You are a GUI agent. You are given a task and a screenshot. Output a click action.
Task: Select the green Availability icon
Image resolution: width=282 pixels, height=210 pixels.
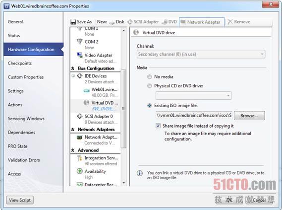[x=79, y=171]
